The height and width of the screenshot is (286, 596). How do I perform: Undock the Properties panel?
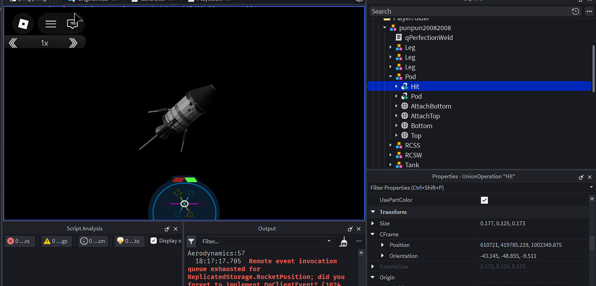(581, 177)
